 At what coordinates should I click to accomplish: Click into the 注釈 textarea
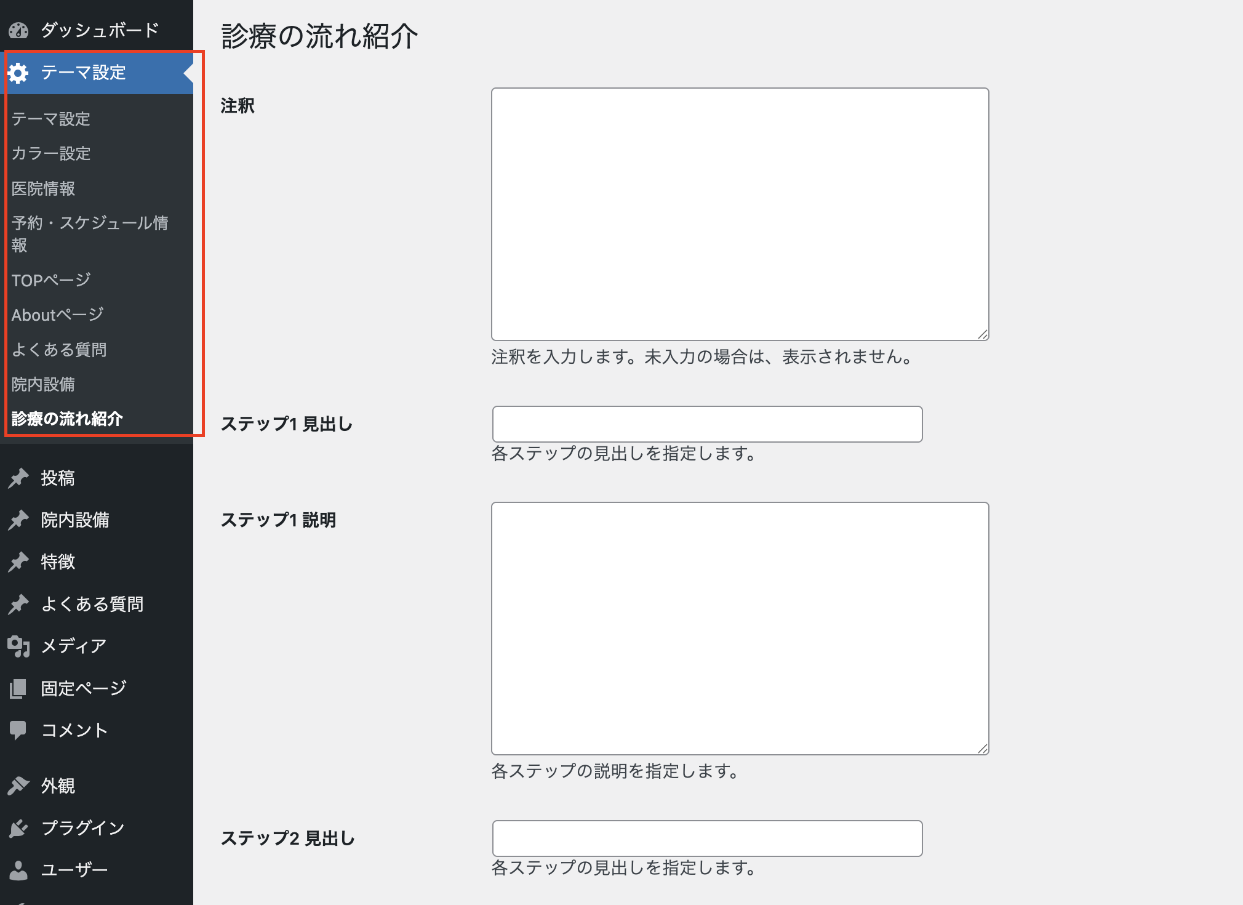click(740, 214)
